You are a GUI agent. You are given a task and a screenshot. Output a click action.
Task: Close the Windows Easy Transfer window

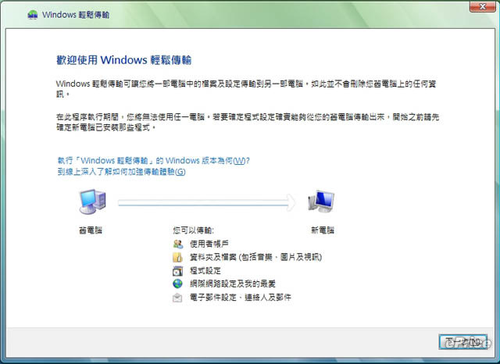coord(483,6)
